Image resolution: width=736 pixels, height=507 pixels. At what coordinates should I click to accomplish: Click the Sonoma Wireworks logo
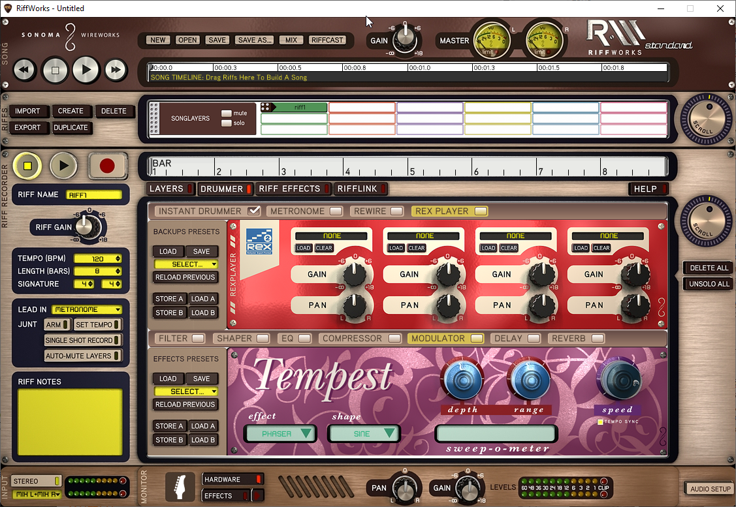point(71,37)
